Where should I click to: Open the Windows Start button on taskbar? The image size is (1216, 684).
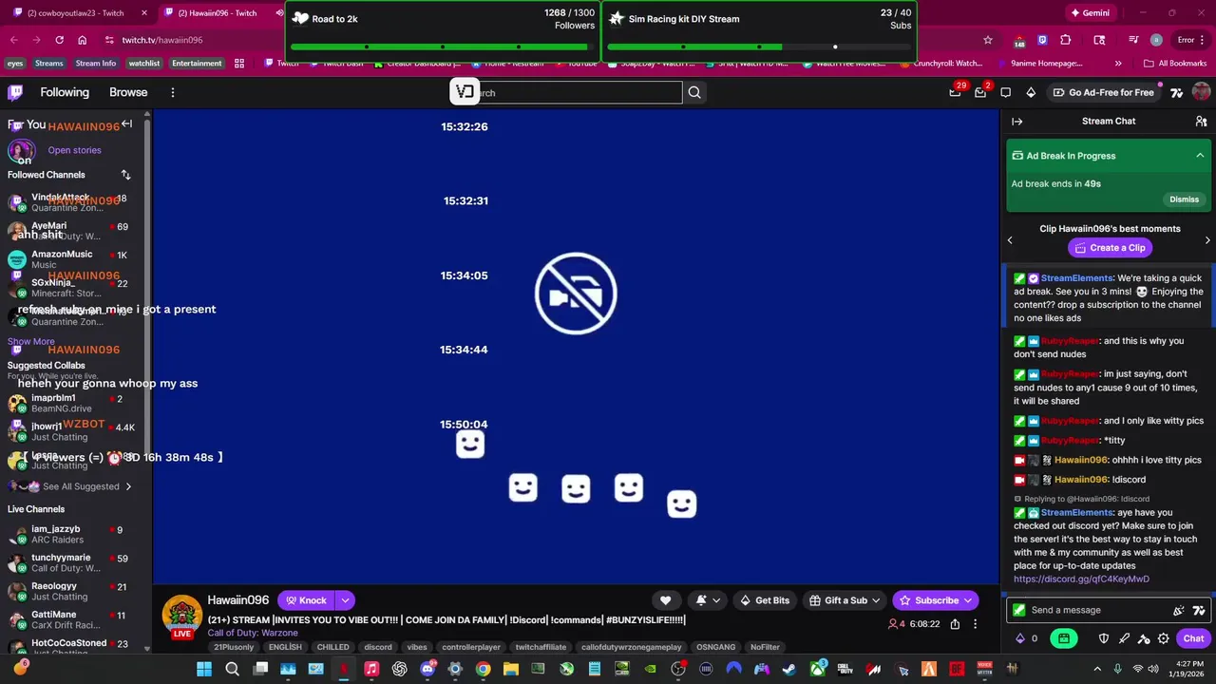204,669
